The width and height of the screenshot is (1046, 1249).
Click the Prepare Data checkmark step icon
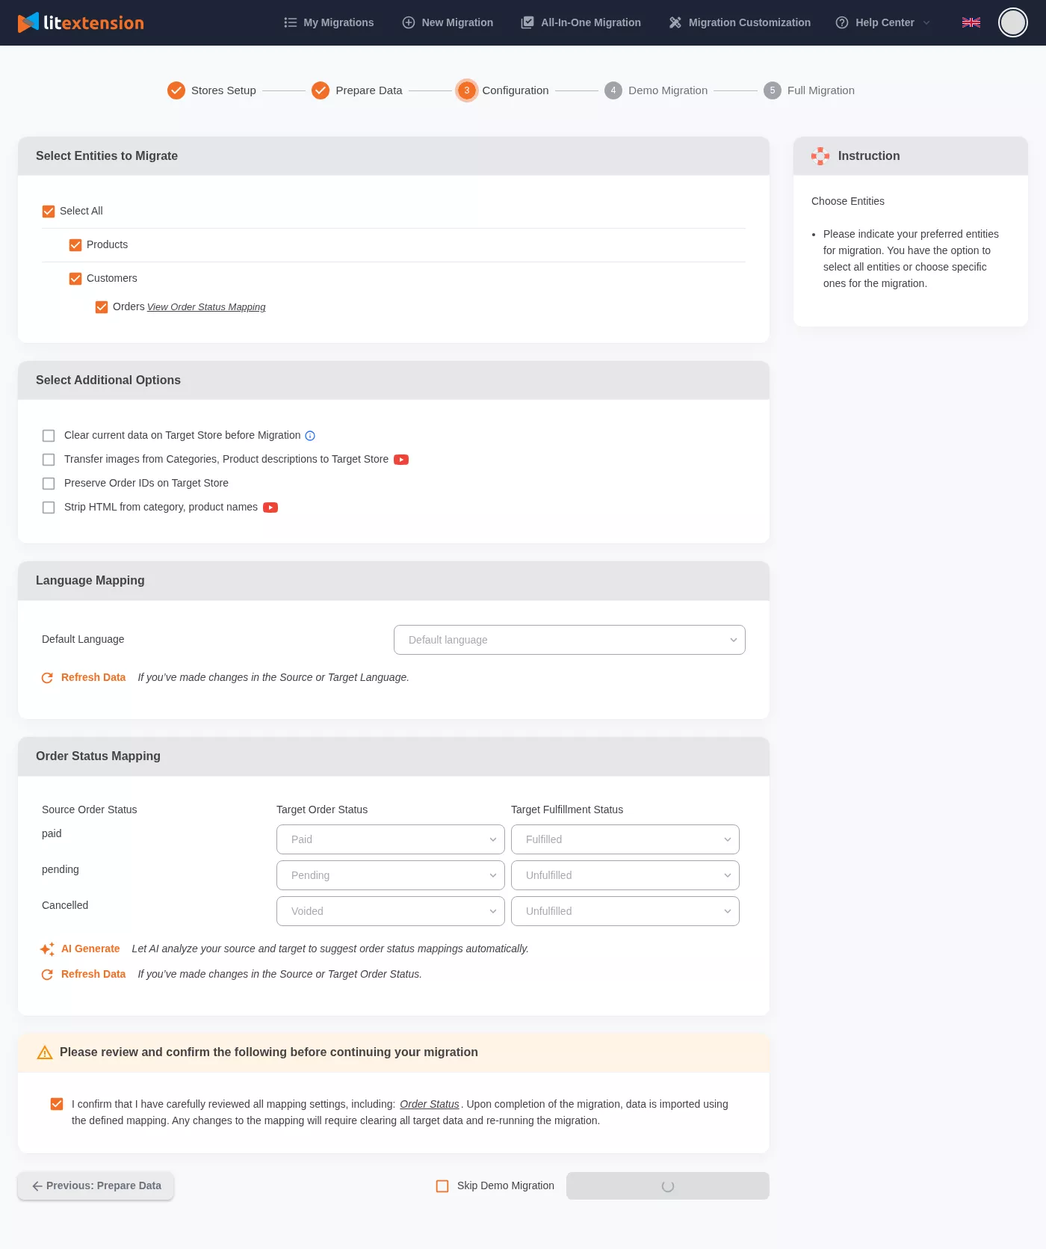click(321, 90)
